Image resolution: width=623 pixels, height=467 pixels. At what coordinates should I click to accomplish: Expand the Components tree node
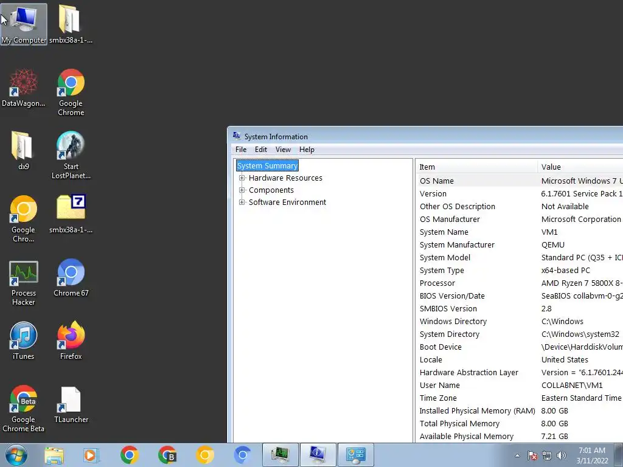coord(242,190)
